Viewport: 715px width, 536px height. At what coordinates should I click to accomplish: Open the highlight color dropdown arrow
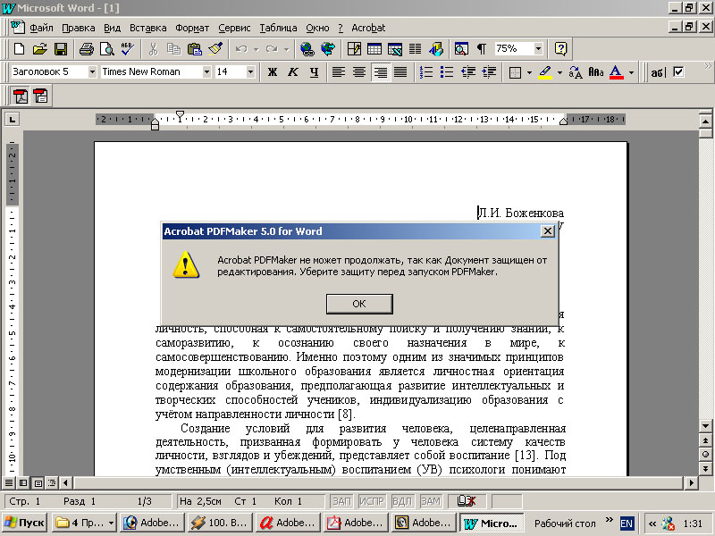559,72
